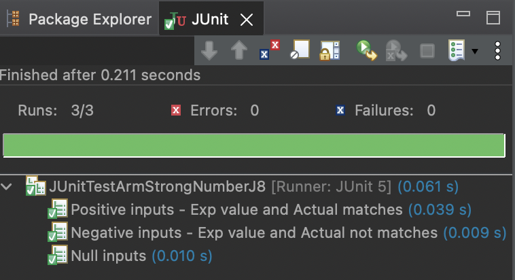Click the Errors count red icon
Viewport: 515px width, 280px height.
pyautogui.click(x=177, y=110)
